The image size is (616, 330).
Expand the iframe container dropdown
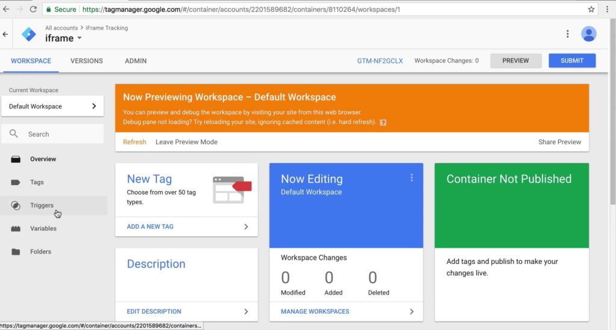click(79, 38)
